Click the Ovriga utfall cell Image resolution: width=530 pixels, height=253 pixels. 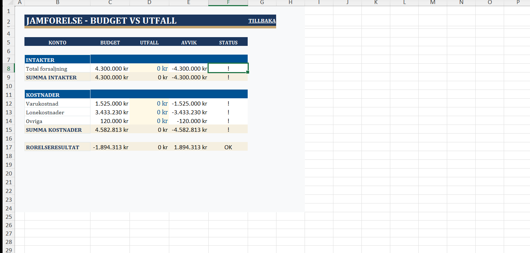click(149, 121)
